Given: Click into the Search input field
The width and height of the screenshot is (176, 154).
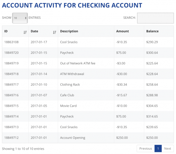Looking at the screenshot, I should click(x=156, y=18).
